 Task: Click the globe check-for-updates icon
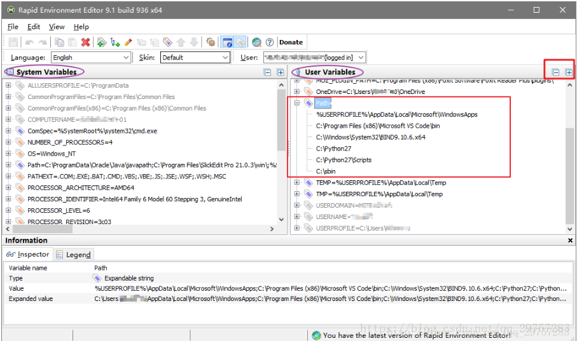coord(256,43)
